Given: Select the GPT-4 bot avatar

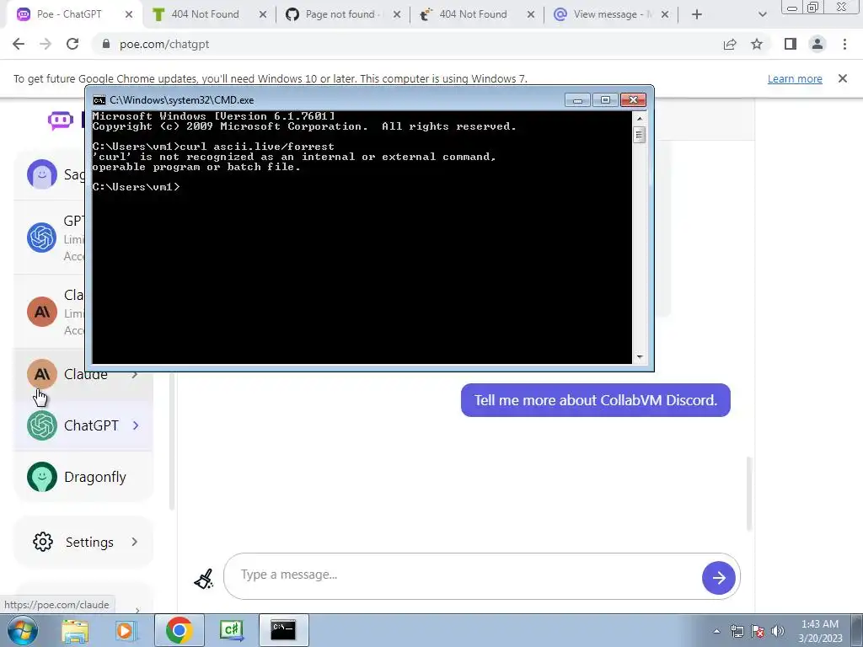Looking at the screenshot, I should pos(42,238).
